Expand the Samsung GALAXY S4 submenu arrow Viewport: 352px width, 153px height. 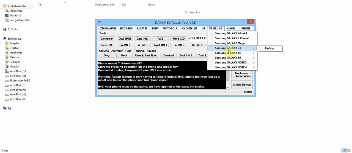(x=254, y=48)
